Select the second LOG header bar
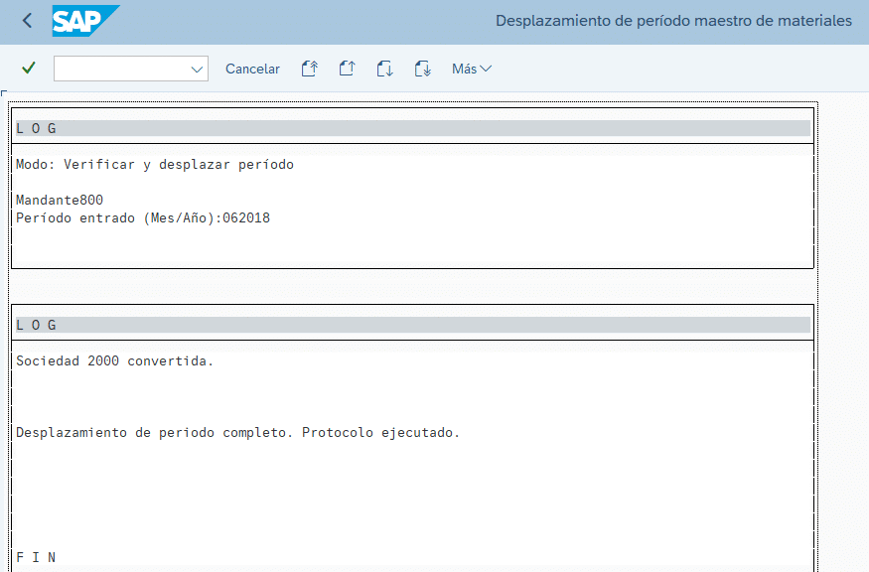869x572 pixels. coord(412,325)
